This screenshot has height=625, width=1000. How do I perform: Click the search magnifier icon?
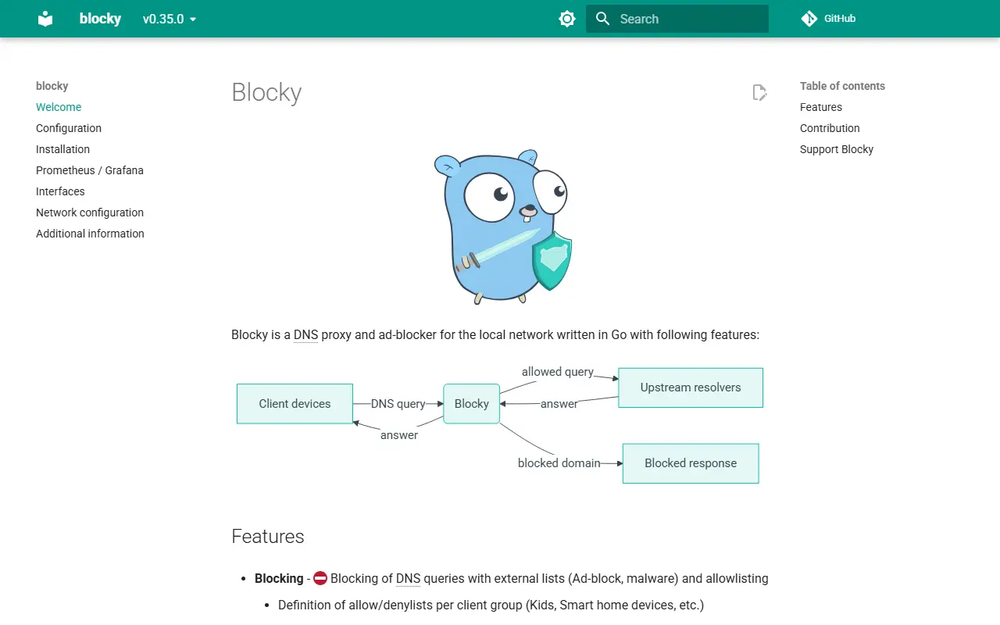(602, 19)
